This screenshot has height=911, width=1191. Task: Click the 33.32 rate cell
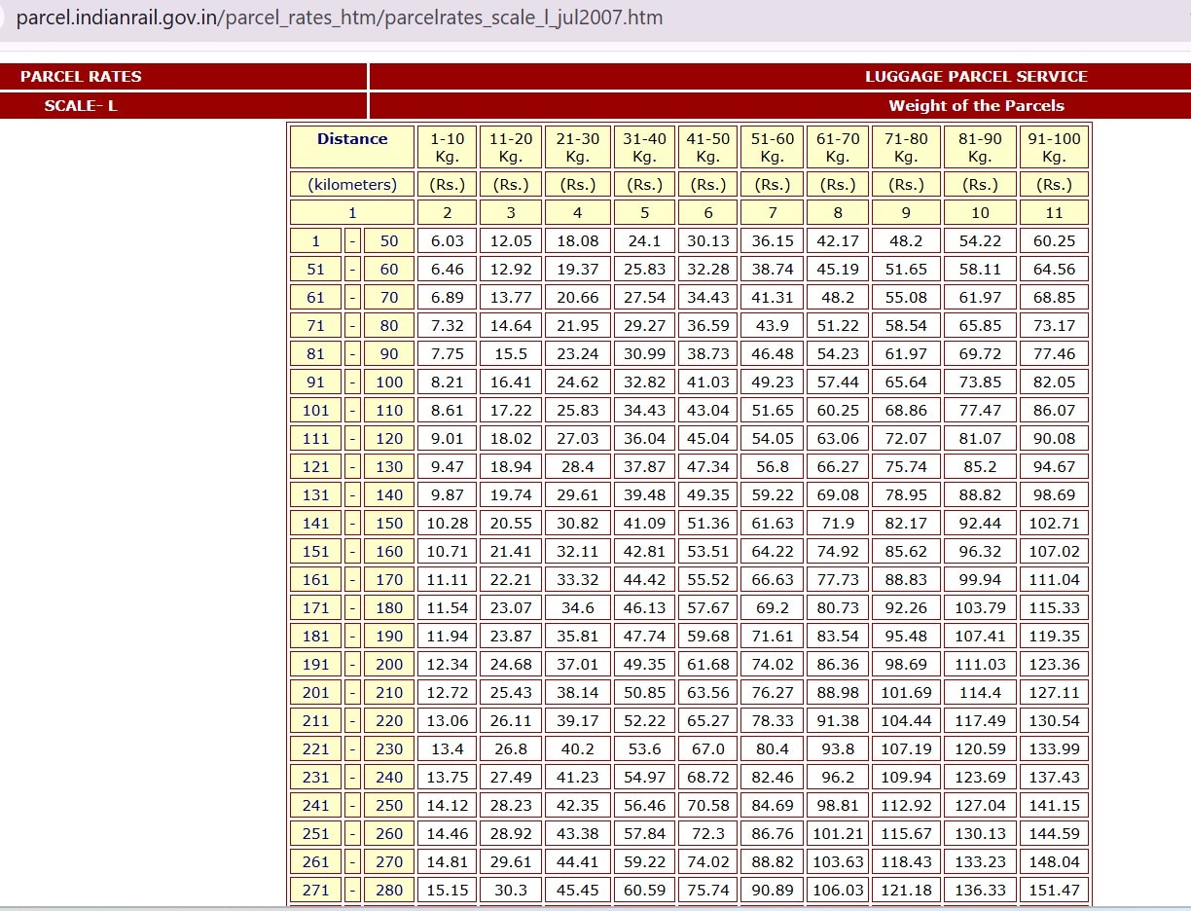coord(578,579)
